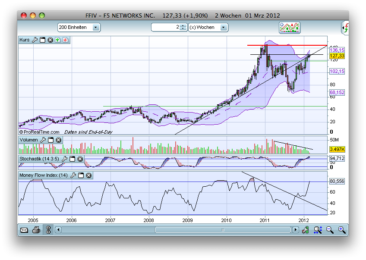Click the 2008 label on time axis

148,220
